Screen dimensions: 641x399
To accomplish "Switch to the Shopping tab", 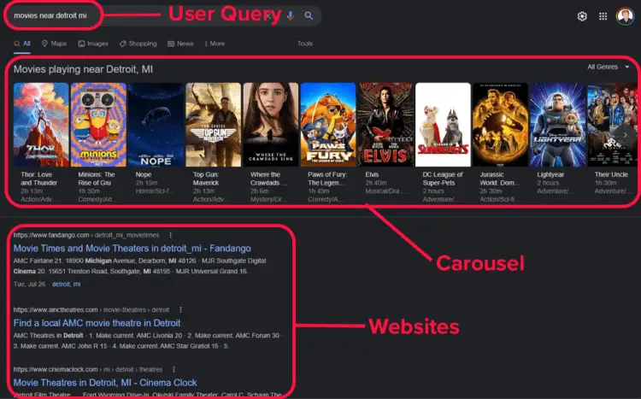I will pos(138,44).
